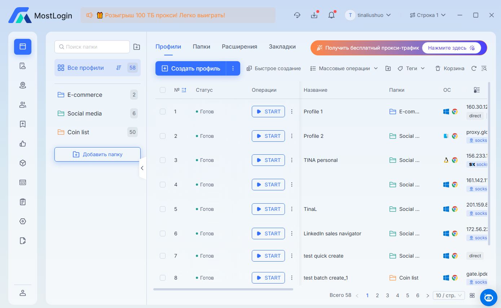This screenshot has height=308, width=501.
Task: Click the refresh icon in toolbar
Action: (474, 68)
